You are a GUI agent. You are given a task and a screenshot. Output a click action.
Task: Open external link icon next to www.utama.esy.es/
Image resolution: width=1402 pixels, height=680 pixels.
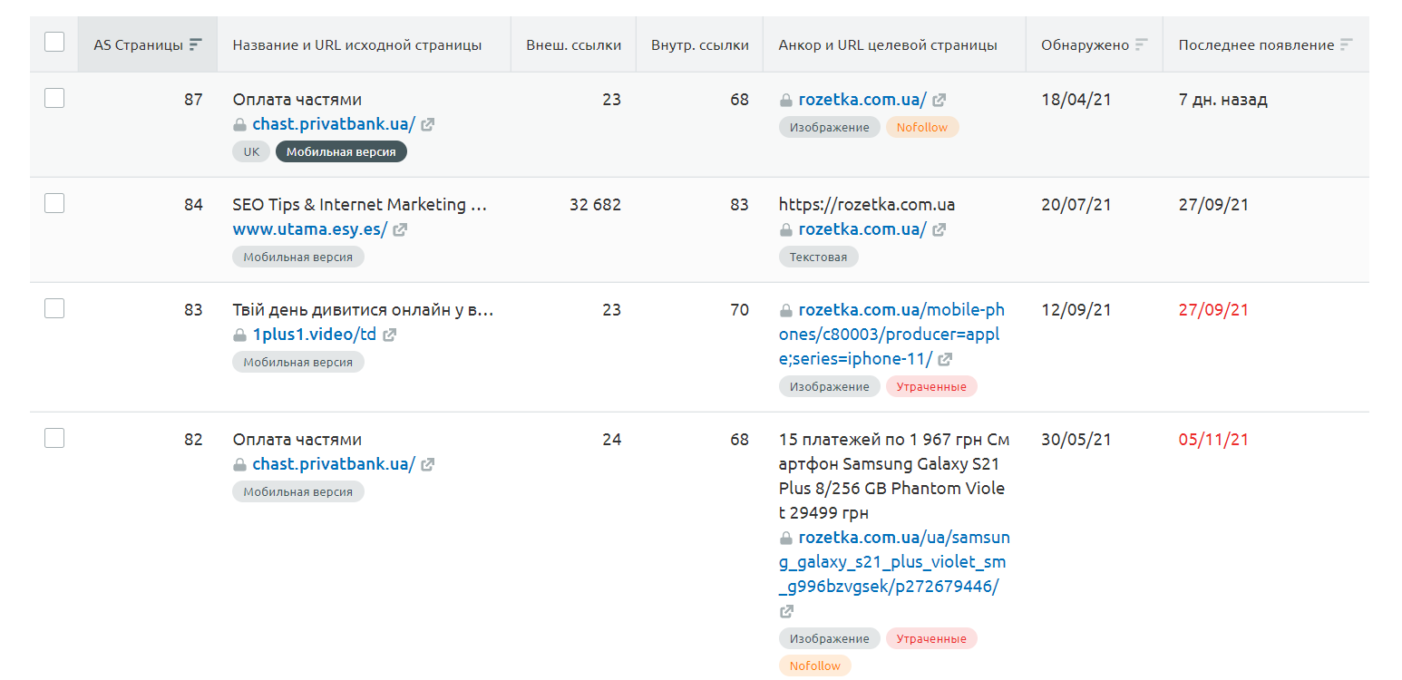pyautogui.click(x=400, y=230)
